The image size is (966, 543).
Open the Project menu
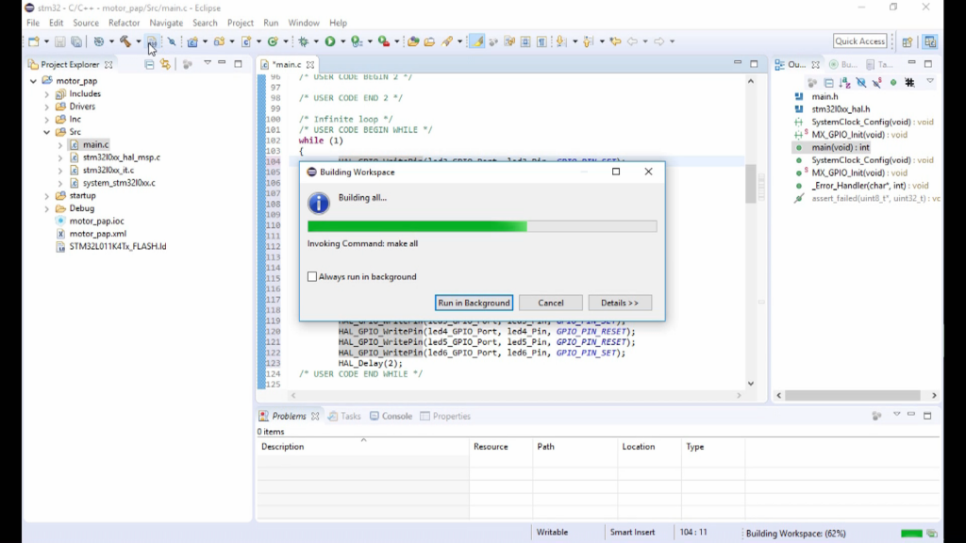(x=241, y=23)
